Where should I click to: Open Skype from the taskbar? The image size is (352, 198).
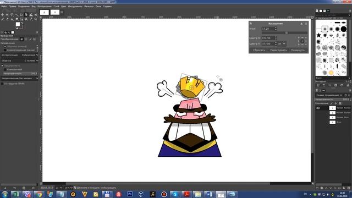coord(175,194)
